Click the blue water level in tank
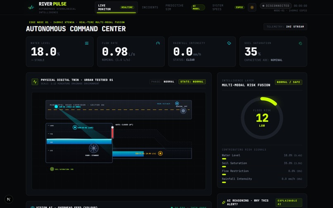This screenshot has width=333, height=208. point(79,142)
